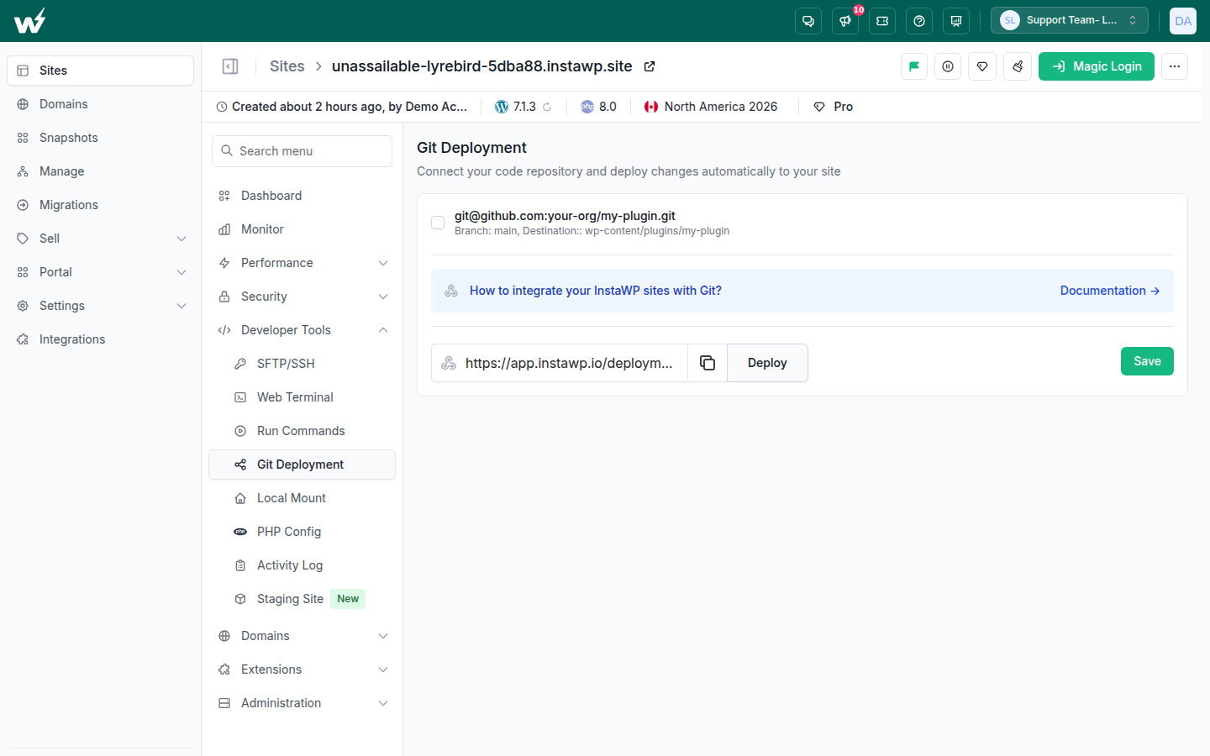Screen dimensions: 1210x756
Task: Open the DA user avatar
Action: [1183, 21]
